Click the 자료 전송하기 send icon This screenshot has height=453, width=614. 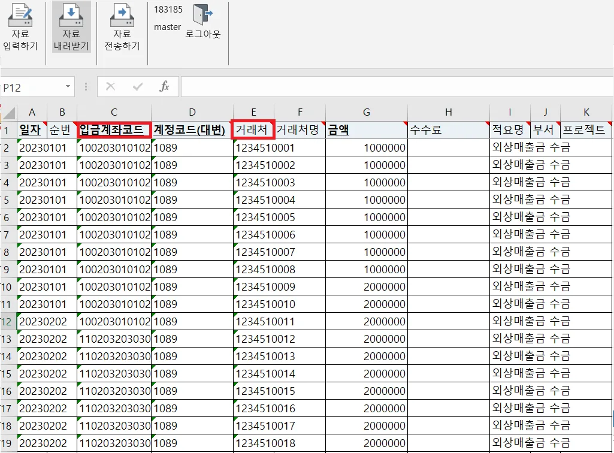(122, 15)
